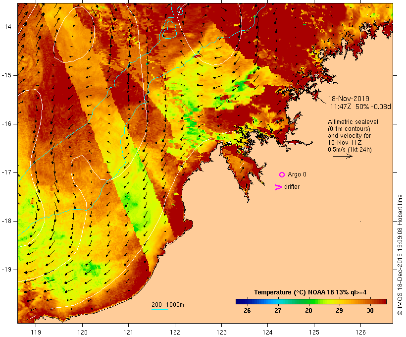Click the colorbar tick label 28
Screen dimensions: 406x337
[308, 311]
